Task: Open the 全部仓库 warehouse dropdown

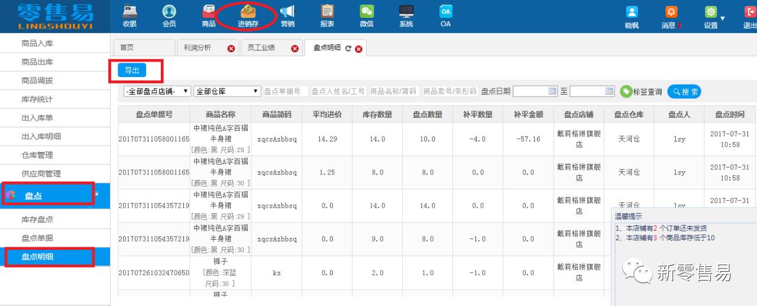Action: click(x=227, y=91)
